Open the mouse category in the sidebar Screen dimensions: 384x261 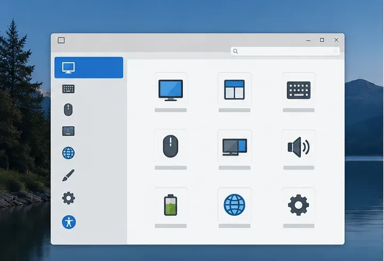coord(68,110)
